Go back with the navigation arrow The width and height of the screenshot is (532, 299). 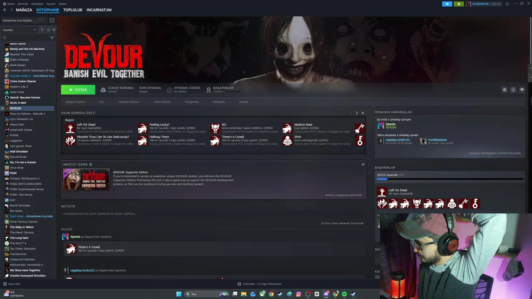(5, 10)
